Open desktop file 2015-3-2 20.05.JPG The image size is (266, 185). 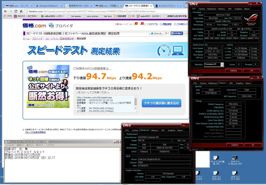[x=216, y=175]
